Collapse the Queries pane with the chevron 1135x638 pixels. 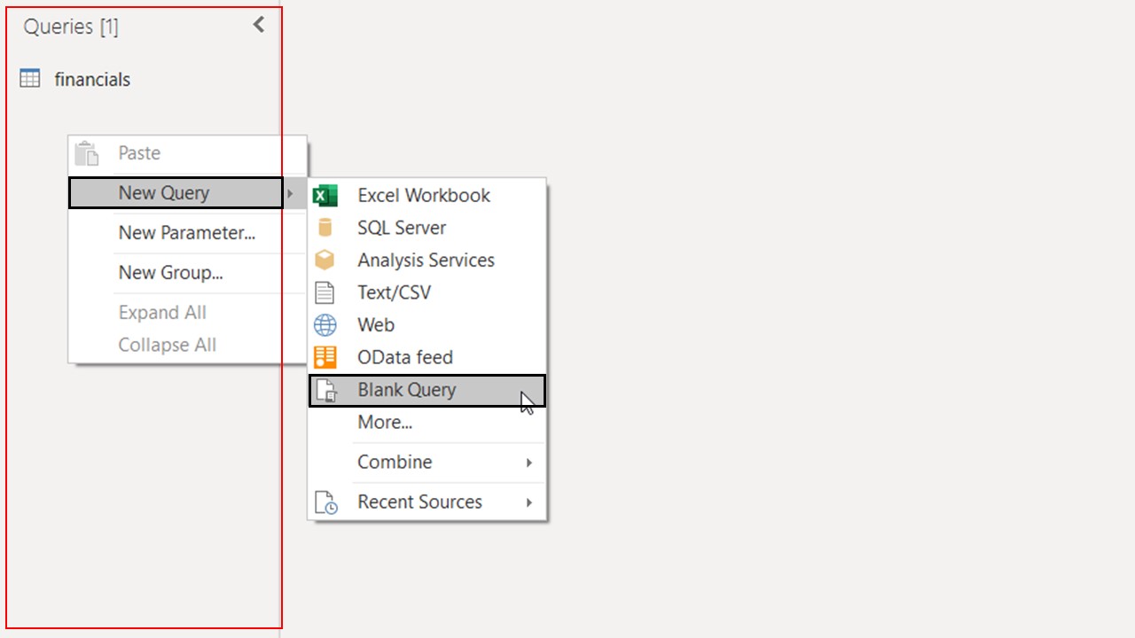pyautogui.click(x=259, y=25)
